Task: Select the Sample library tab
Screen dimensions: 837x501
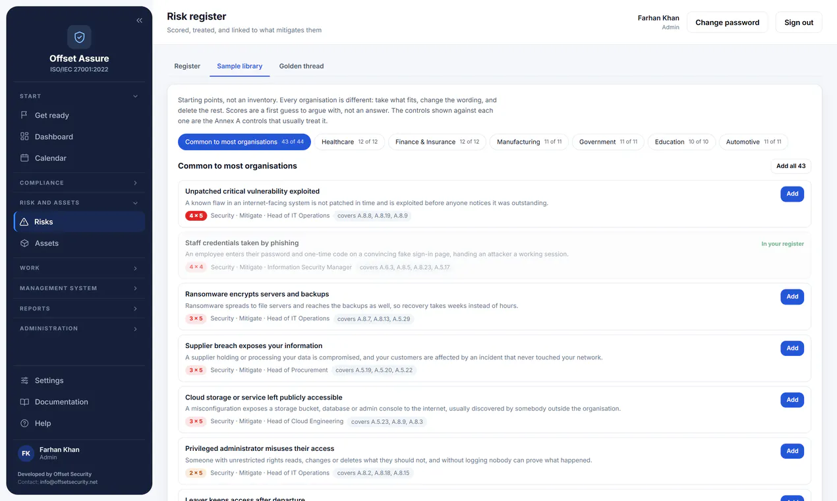Action: pyautogui.click(x=240, y=66)
